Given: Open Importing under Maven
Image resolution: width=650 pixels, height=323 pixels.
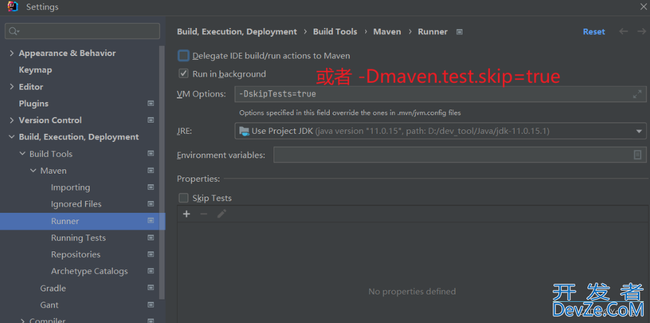Looking at the screenshot, I should pyautogui.click(x=70, y=187).
